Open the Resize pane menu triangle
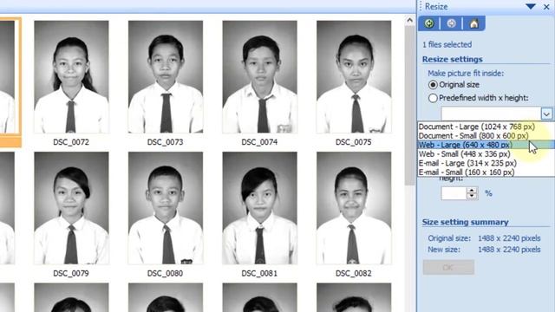Image resolution: width=555 pixels, height=312 pixels. pyautogui.click(x=530, y=6)
